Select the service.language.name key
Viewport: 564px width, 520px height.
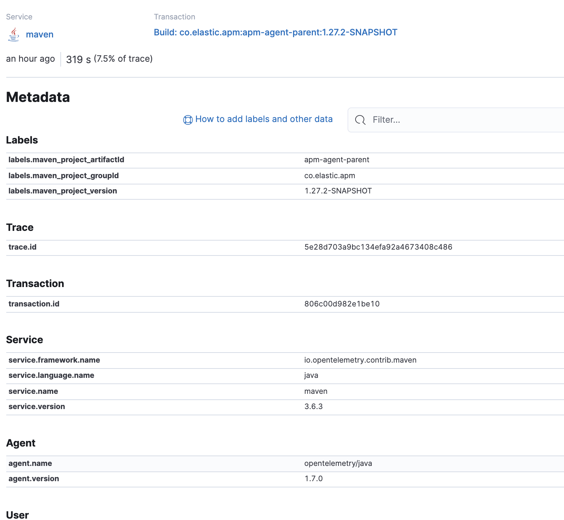pos(51,375)
